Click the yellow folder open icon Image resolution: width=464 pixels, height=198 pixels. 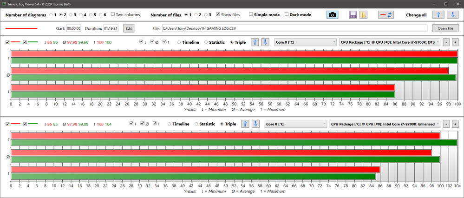click(x=364, y=15)
